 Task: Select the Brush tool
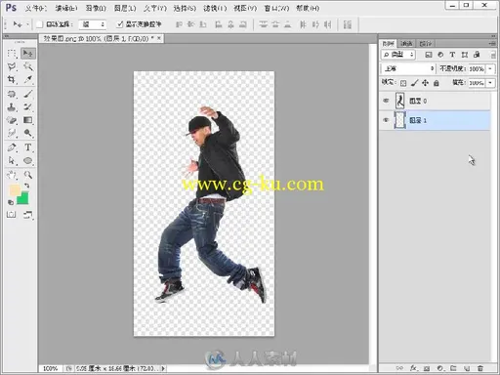28,94
